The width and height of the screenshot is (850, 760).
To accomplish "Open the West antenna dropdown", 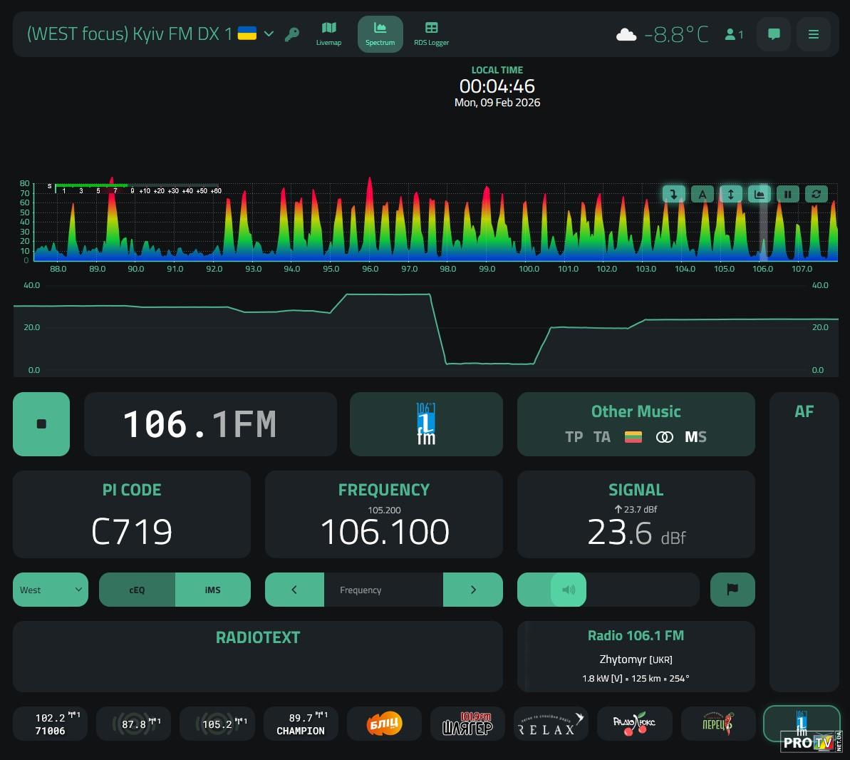I will 51,590.
